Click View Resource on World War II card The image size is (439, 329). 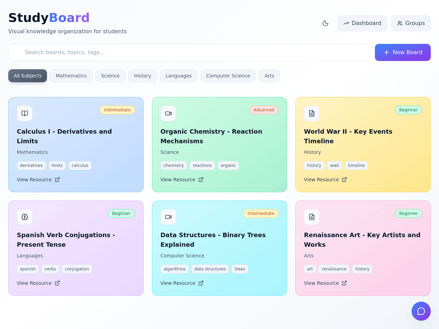(325, 180)
